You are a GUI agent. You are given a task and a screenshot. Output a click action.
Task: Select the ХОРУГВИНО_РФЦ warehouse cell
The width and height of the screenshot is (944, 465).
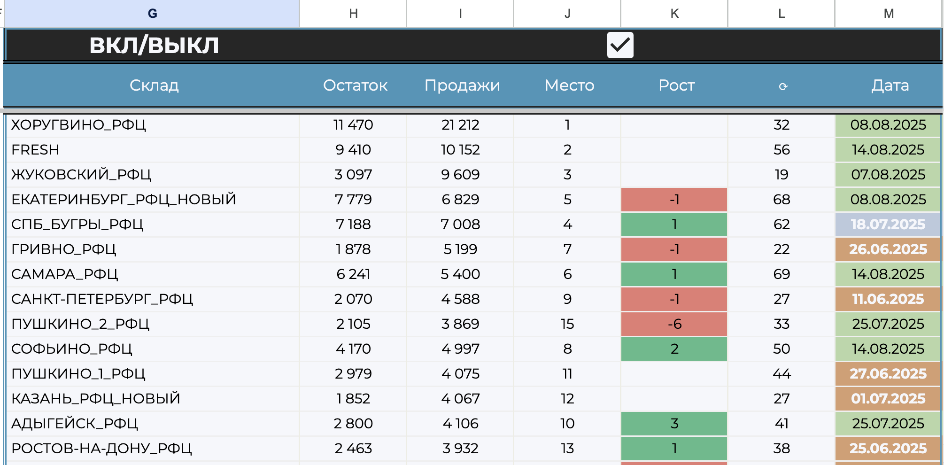click(x=79, y=125)
